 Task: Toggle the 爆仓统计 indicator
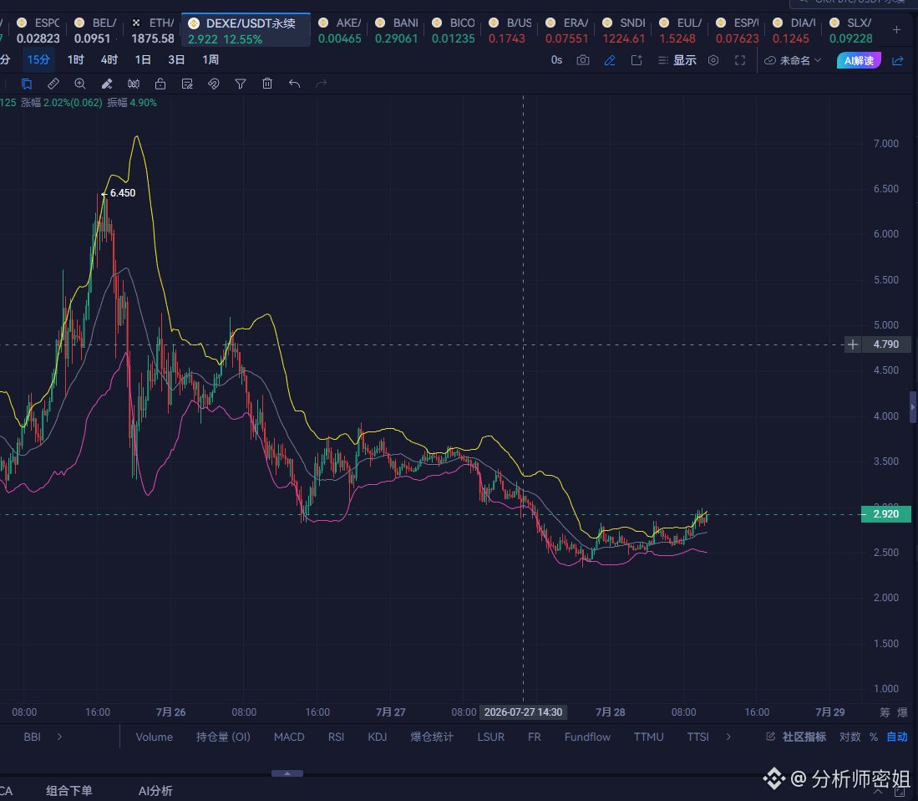[432, 737]
